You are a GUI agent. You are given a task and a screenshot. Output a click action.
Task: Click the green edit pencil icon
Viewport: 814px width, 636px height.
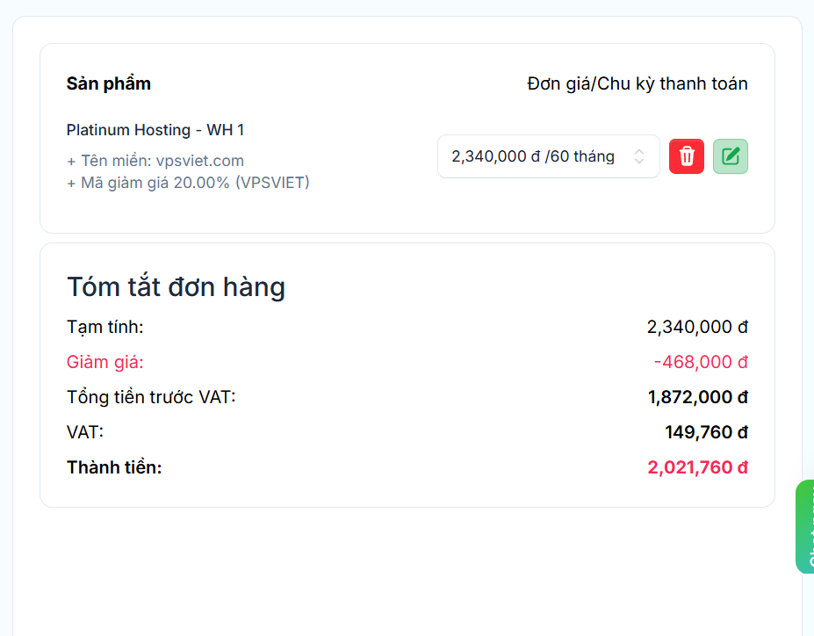(730, 156)
